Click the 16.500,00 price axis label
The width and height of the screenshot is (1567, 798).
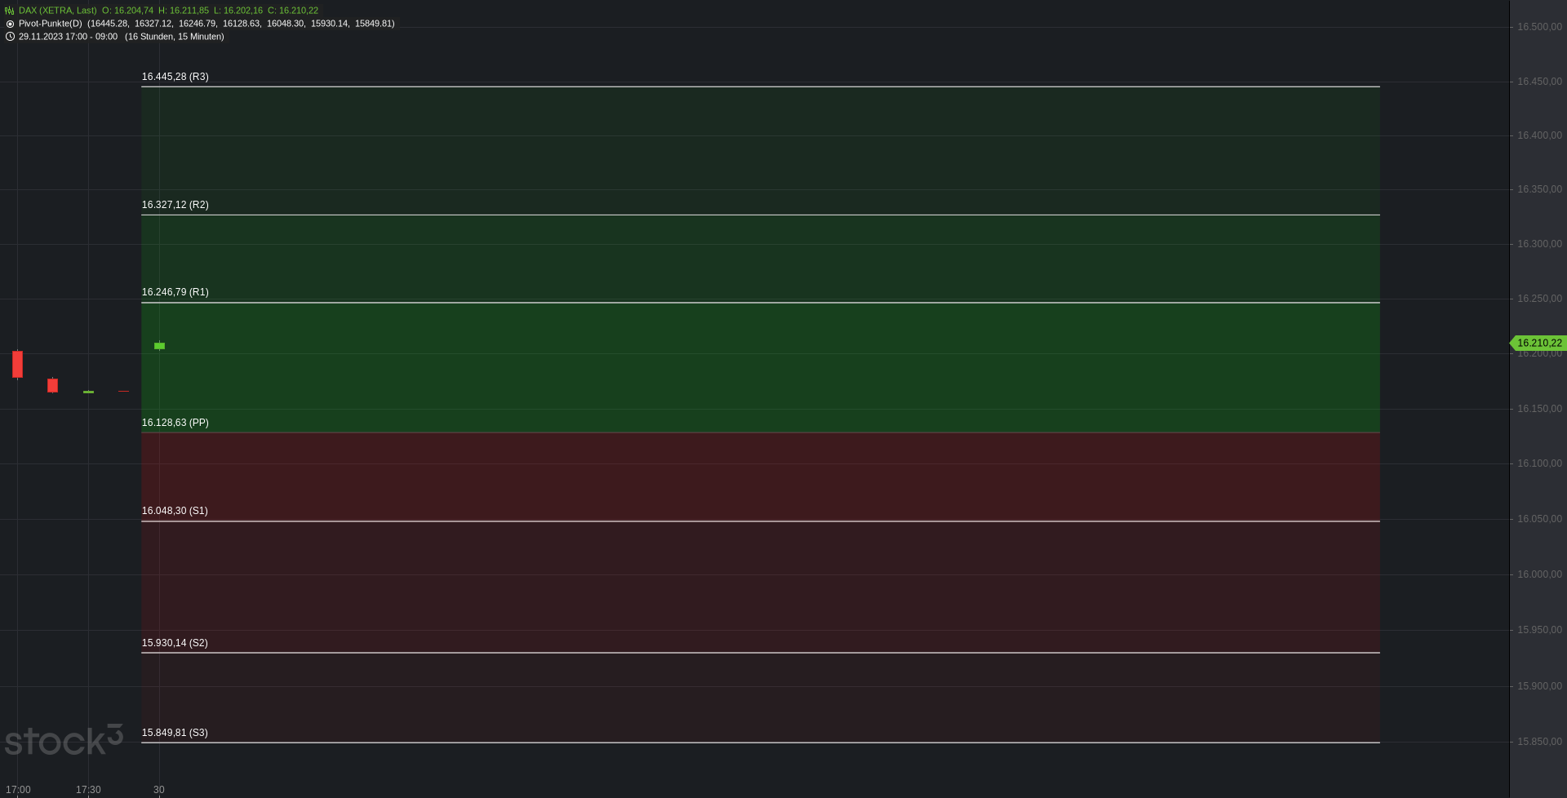1539,27
